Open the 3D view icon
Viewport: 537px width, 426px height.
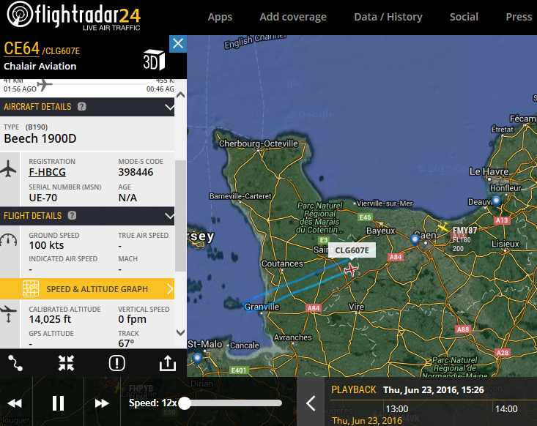click(154, 61)
